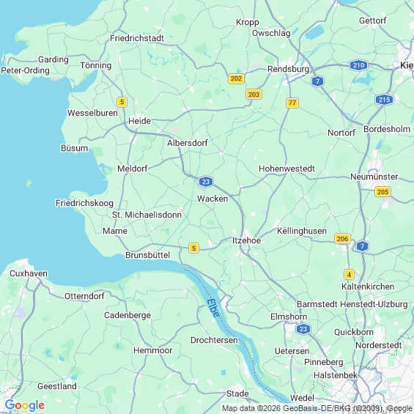Click the yellow 206 road marker

[x=342, y=239]
